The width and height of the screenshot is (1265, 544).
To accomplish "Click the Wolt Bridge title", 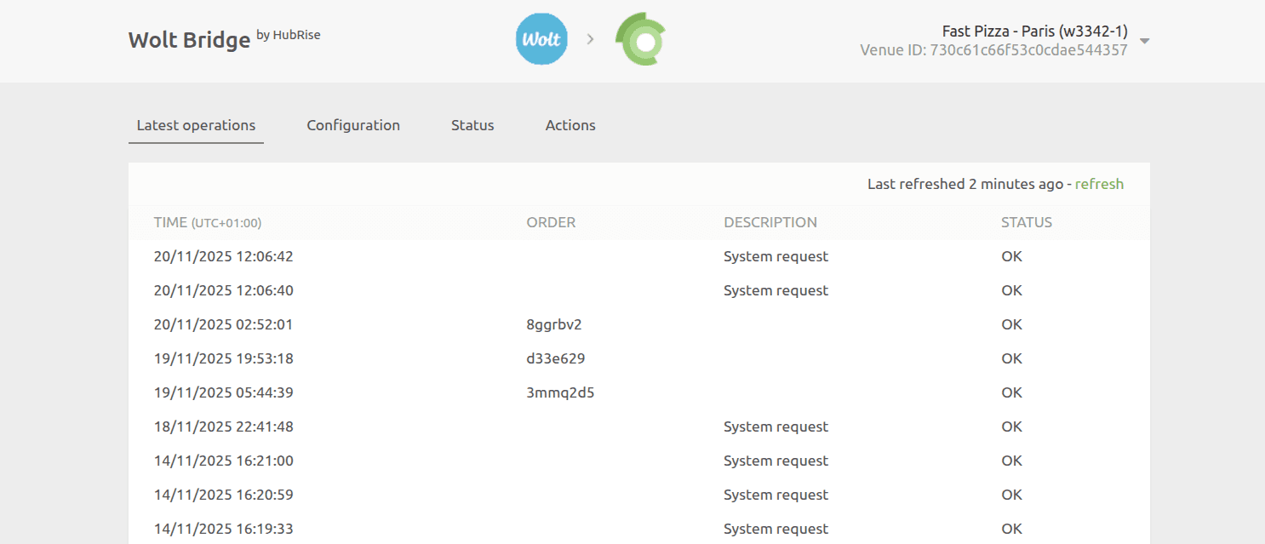I will pyautogui.click(x=189, y=39).
